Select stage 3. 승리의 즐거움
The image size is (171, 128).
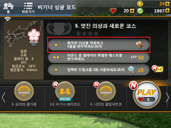click(24, 94)
